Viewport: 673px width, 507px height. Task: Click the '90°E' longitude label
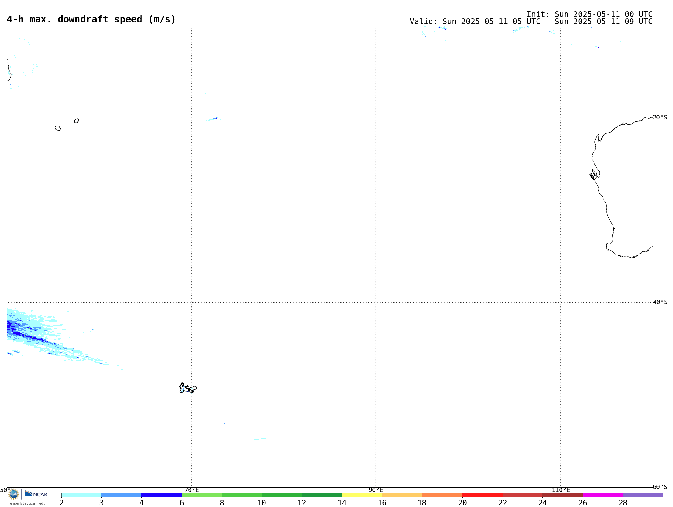click(376, 490)
